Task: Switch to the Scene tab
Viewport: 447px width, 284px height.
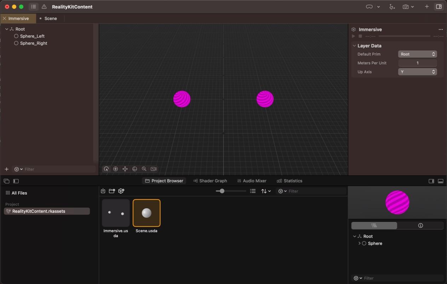Action: (x=50, y=18)
